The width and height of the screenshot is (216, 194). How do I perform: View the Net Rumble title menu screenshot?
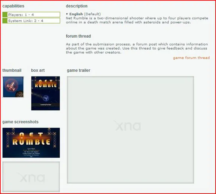point(31,143)
